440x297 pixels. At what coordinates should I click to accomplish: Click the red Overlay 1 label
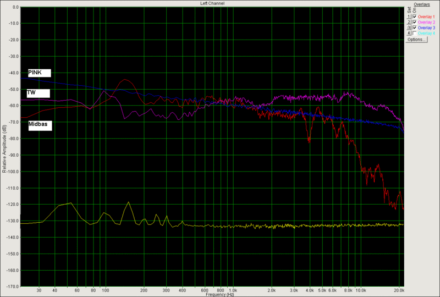pyautogui.click(x=426, y=16)
